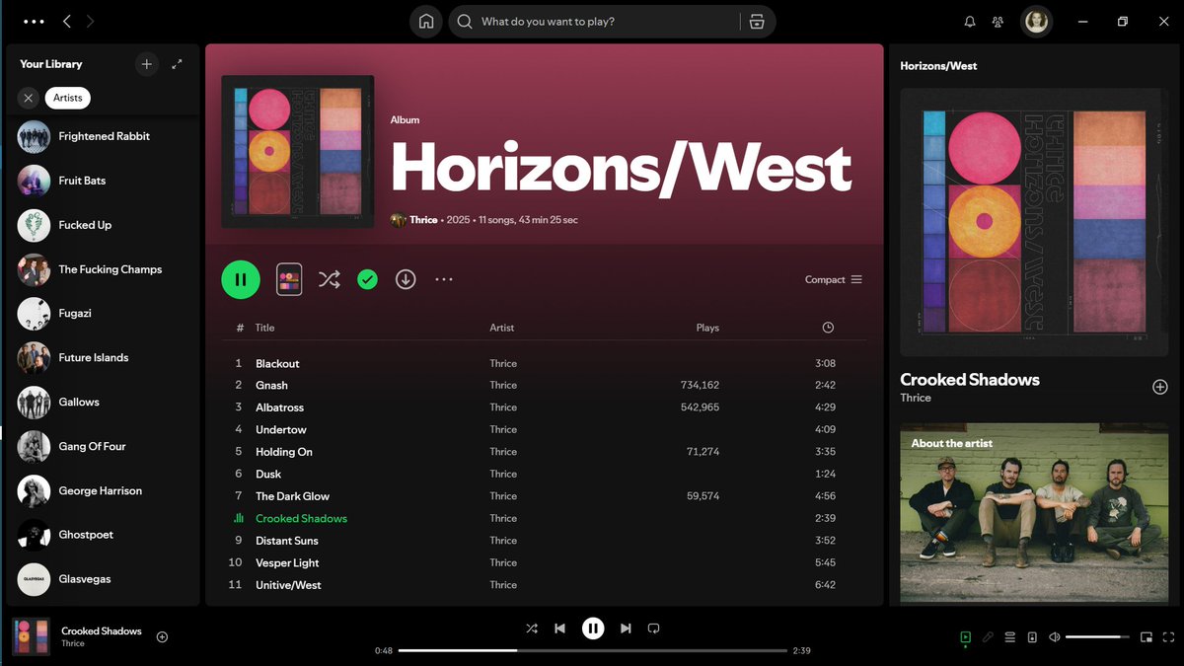This screenshot has height=666, width=1184.
Task: Download the album
Action: pyautogui.click(x=406, y=279)
